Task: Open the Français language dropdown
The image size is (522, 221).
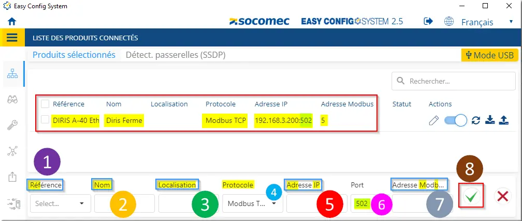Action: [487, 22]
